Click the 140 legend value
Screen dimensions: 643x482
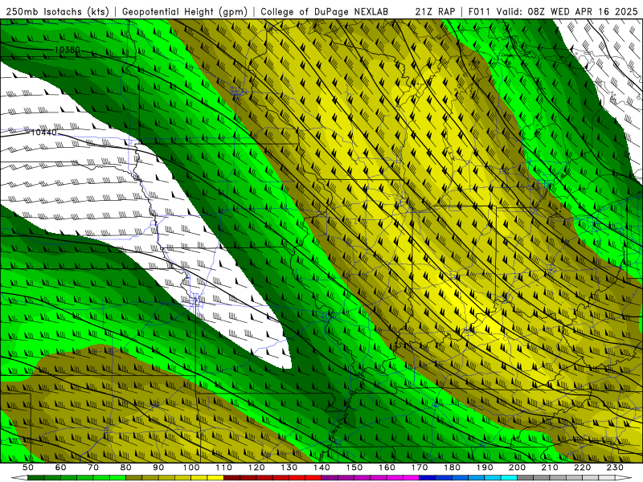point(321,468)
